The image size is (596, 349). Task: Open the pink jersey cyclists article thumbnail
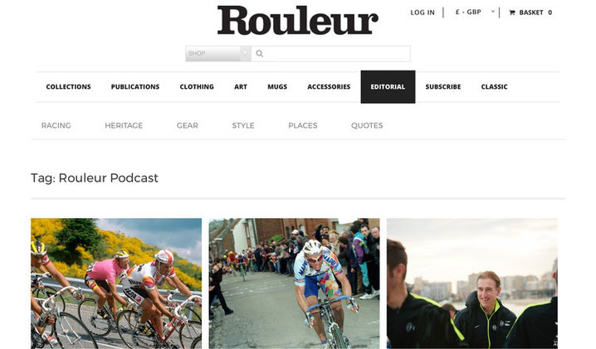(x=116, y=284)
